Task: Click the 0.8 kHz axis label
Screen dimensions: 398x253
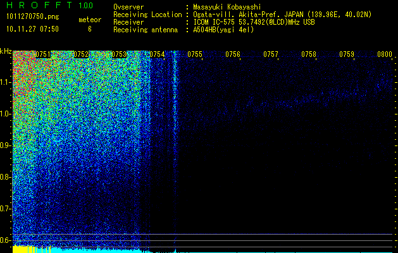Action: click(6, 177)
